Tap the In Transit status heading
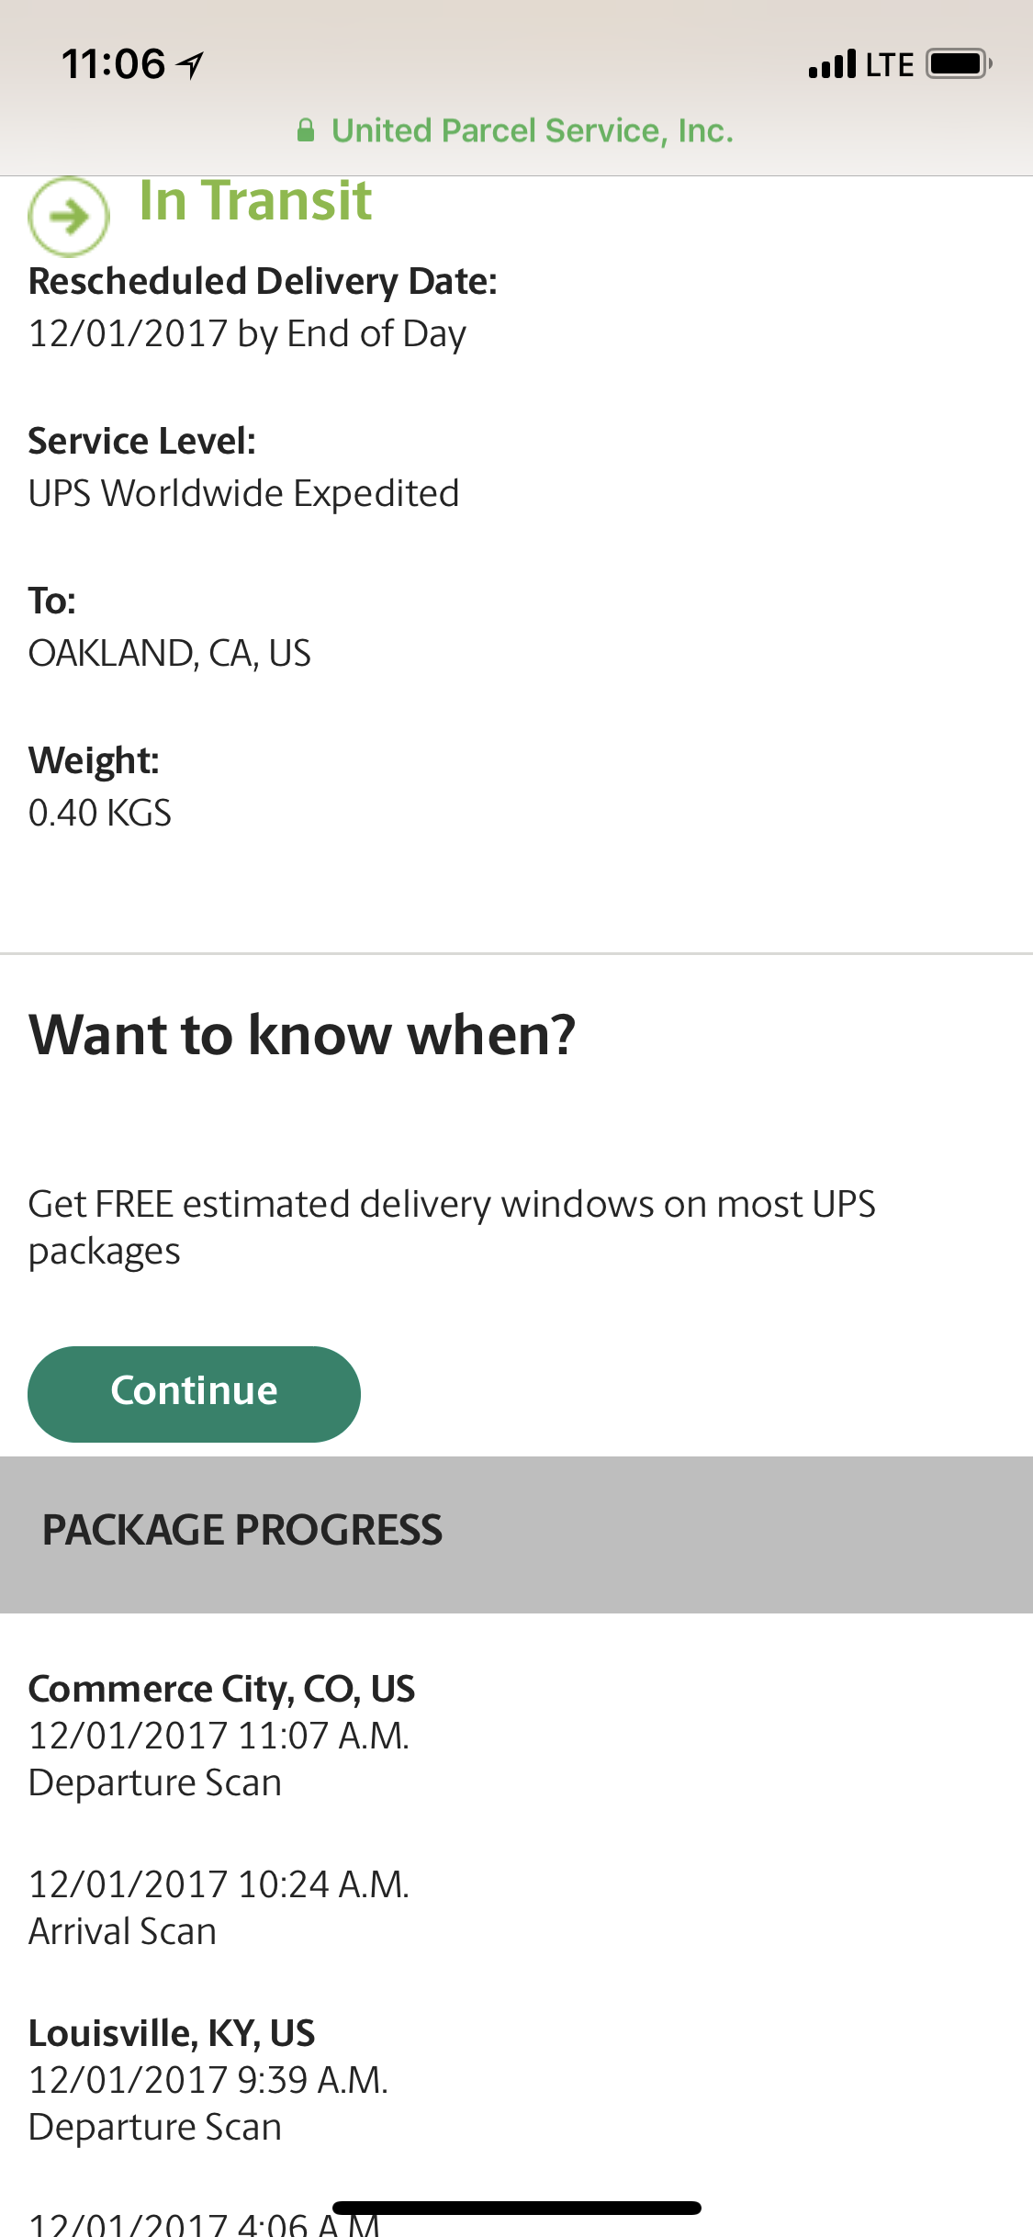The width and height of the screenshot is (1033, 2237). tap(255, 201)
